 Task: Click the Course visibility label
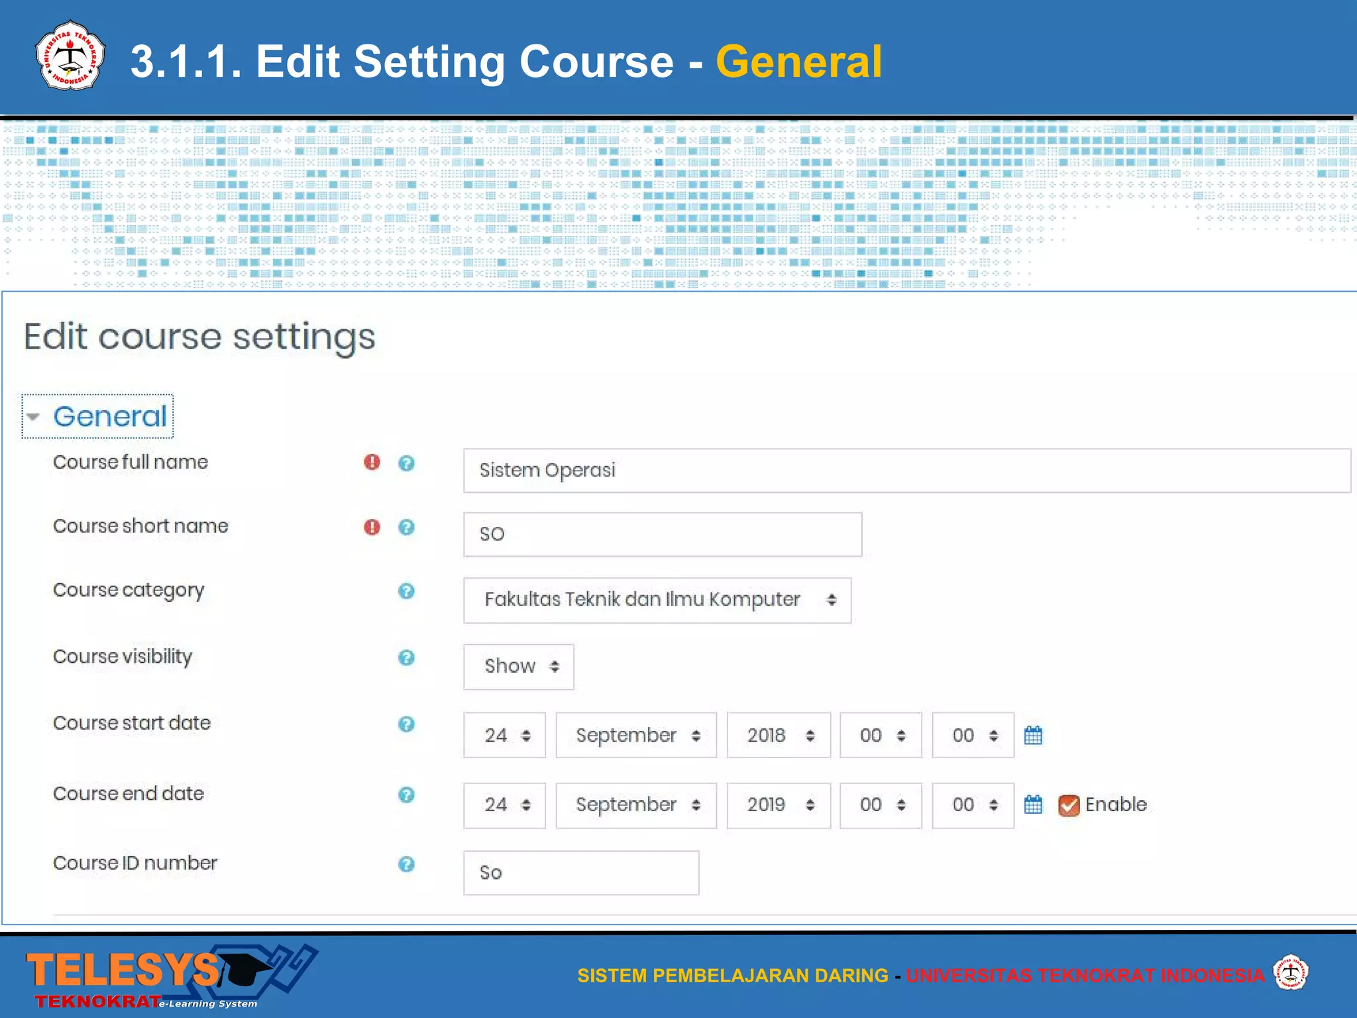click(123, 657)
